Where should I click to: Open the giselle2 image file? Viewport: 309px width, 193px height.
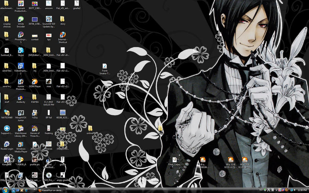77,5
